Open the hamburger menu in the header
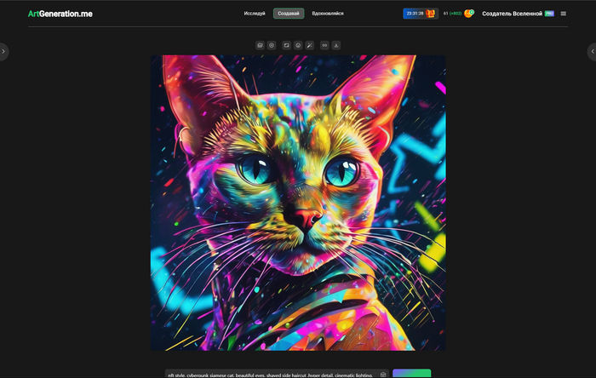The height and width of the screenshot is (378, 596). pos(564,14)
